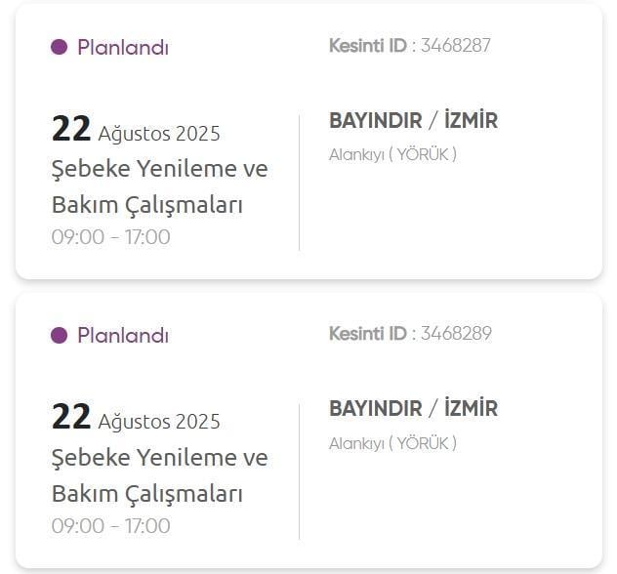This screenshot has width=617, height=574.
Task: Click Alankıyı ( YÖRÜK ) in the bottom card
Action: (x=392, y=443)
